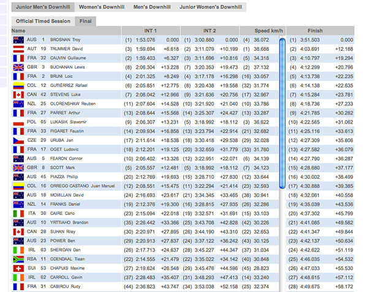Click the Austrian flag beside Trummer David
Viewport: 380px width, 292px height.
point(18,48)
